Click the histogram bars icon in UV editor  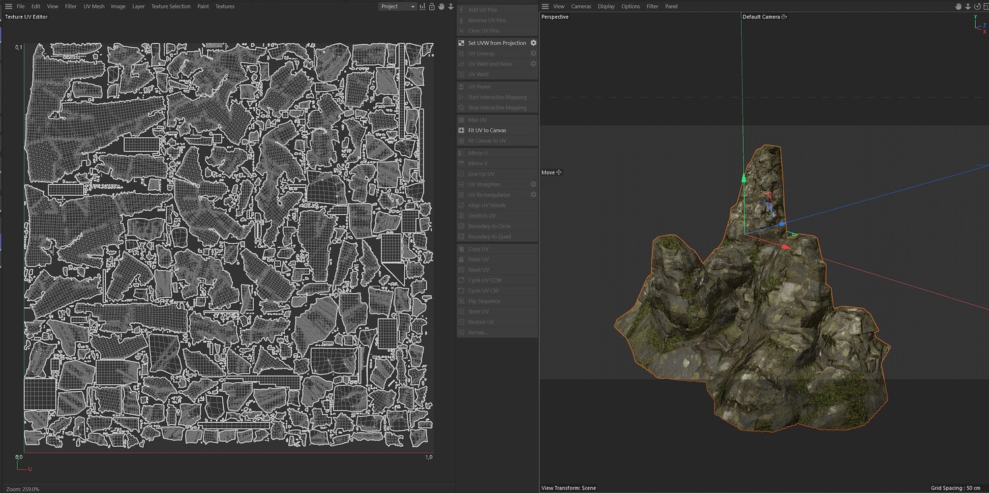click(x=423, y=7)
